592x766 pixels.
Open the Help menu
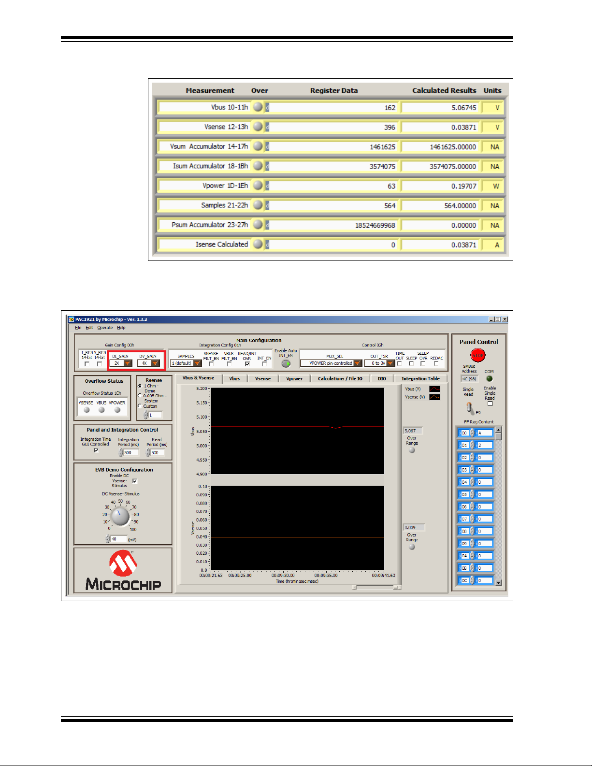click(x=121, y=328)
